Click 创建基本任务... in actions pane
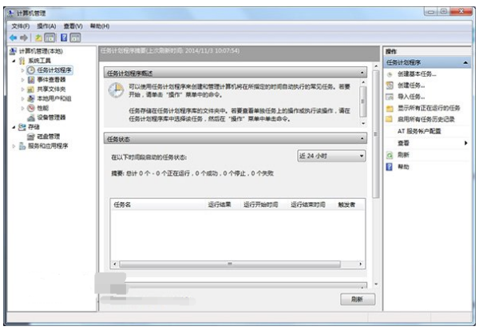 [417, 74]
